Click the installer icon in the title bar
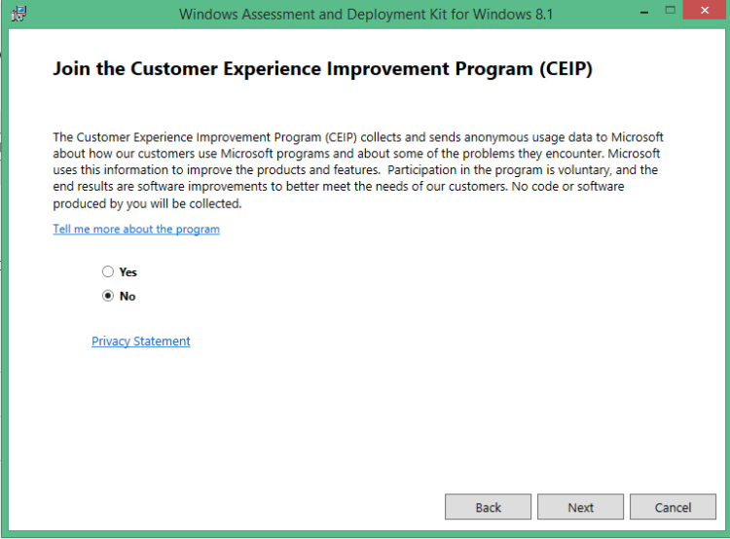This screenshot has width=730, height=539. pos(18,13)
